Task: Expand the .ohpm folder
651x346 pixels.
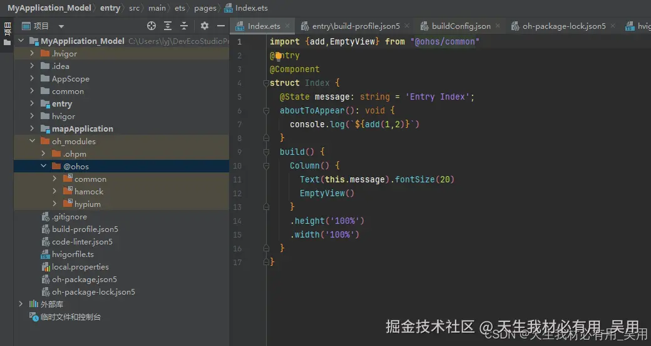Action: pos(43,154)
